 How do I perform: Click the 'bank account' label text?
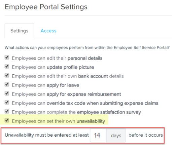click(93, 76)
